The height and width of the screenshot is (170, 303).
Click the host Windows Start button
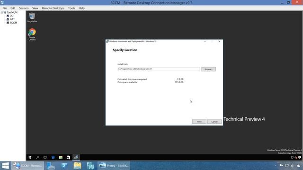(5, 166)
